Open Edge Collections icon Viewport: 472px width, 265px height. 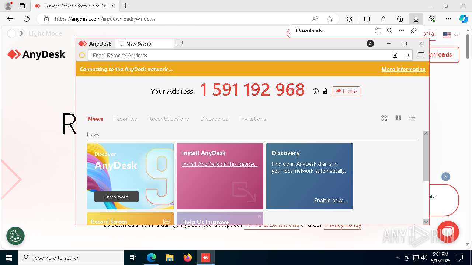coord(399,19)
